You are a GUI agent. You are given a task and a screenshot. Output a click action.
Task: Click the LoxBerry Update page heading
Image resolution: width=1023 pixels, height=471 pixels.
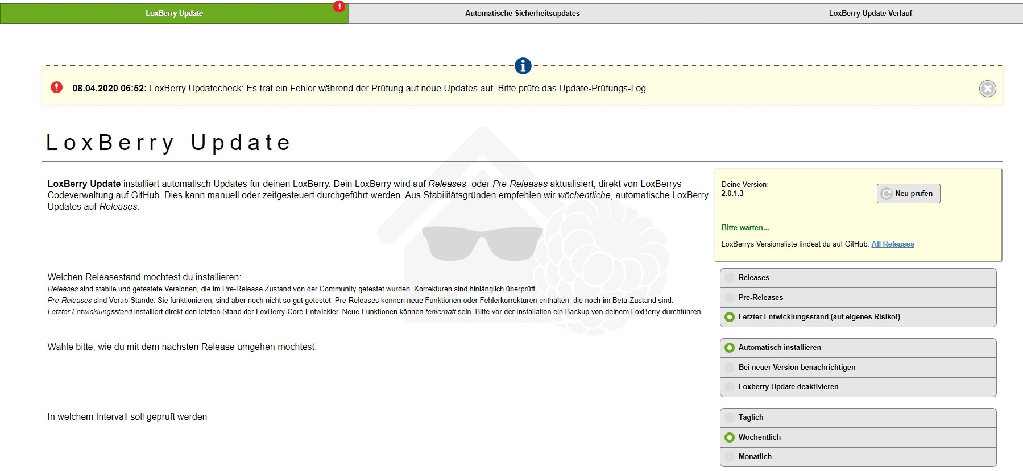(x=168, y=143)
